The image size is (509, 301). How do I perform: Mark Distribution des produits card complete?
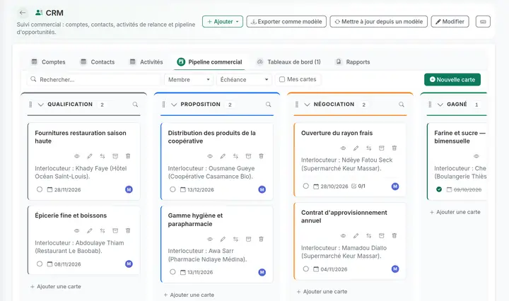pyautogui.click(x=172, y=189)
